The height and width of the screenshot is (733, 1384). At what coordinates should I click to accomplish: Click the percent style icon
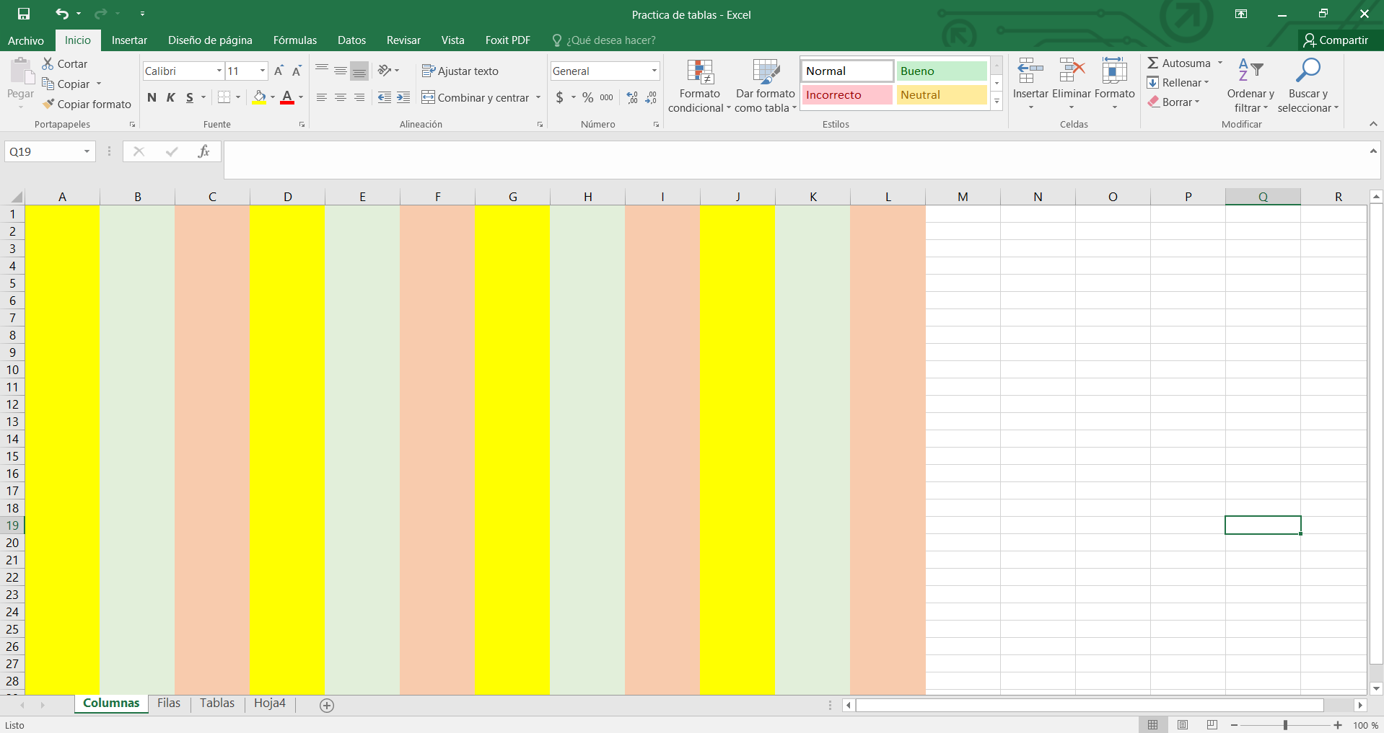tap(587, 97)
